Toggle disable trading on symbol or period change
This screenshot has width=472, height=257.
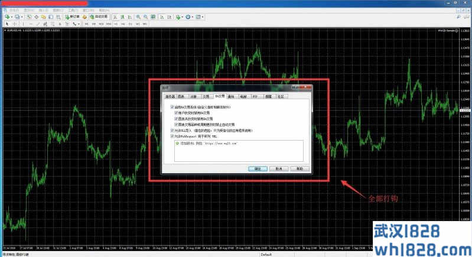click(177, 124)
